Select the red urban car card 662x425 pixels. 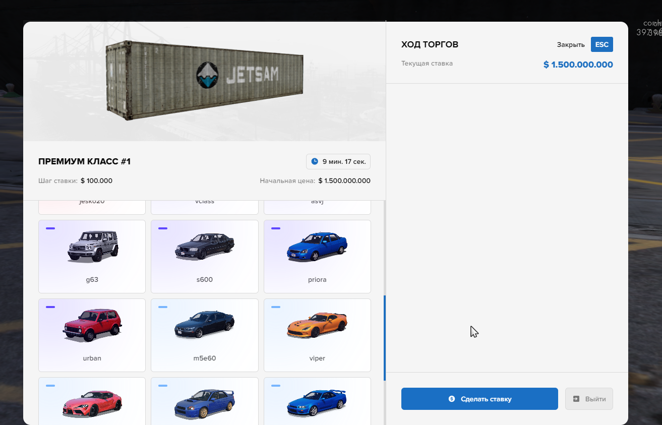tap(92, 335)
